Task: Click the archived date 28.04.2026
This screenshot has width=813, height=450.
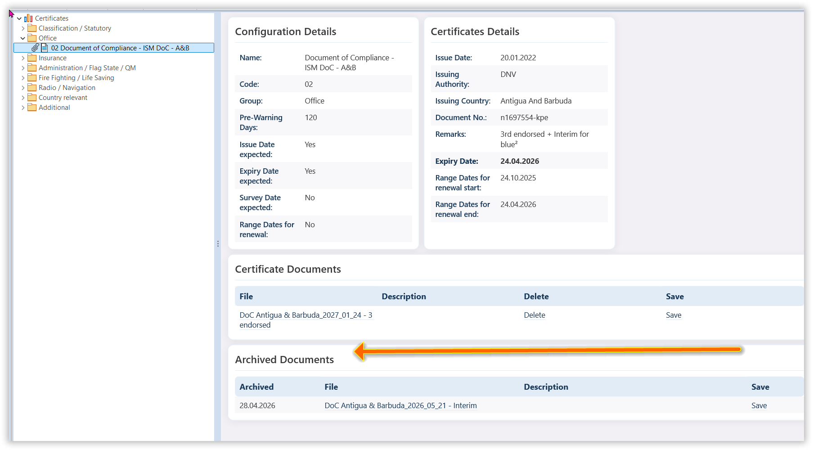Action: click(x=257, y=405)
